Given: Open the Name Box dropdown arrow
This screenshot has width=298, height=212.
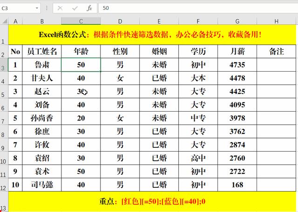Looking at the screenshot, I should click(37, 8).
